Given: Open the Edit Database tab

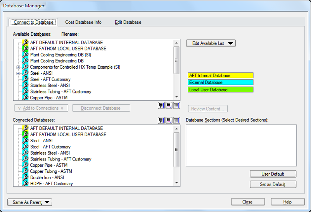Looking at the screenshot, I should click(128, 22).
